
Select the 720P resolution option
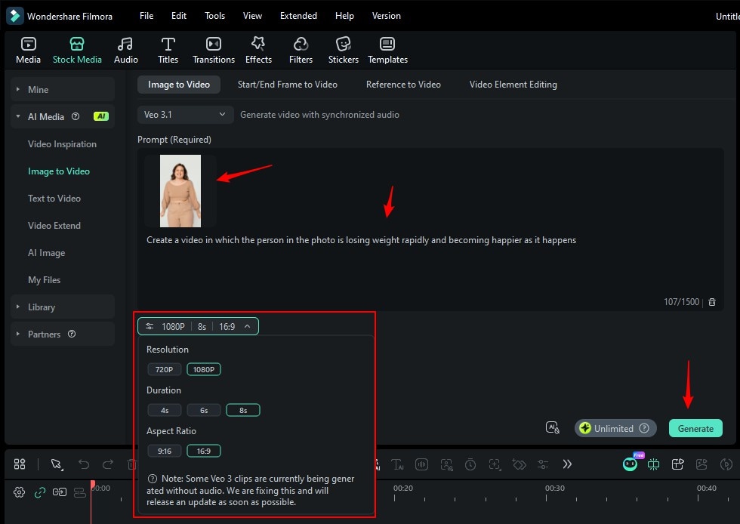pyautogui.click(x=165, y=369)
